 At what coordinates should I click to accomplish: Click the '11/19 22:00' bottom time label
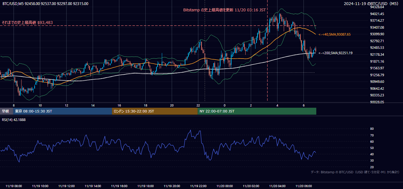(x=198, y=186)
